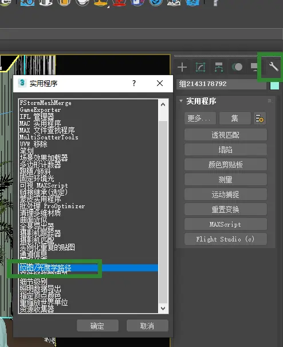
Task: Open the Create panel plus icon
Action: (x=182, y=67)
